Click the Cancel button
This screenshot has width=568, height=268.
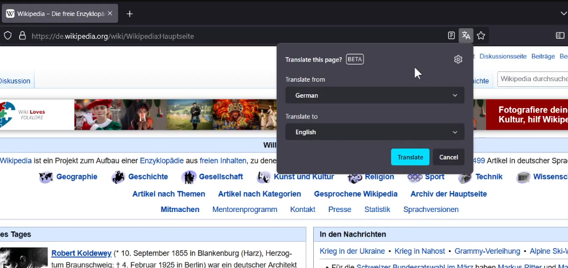click(x=448, y=157)
